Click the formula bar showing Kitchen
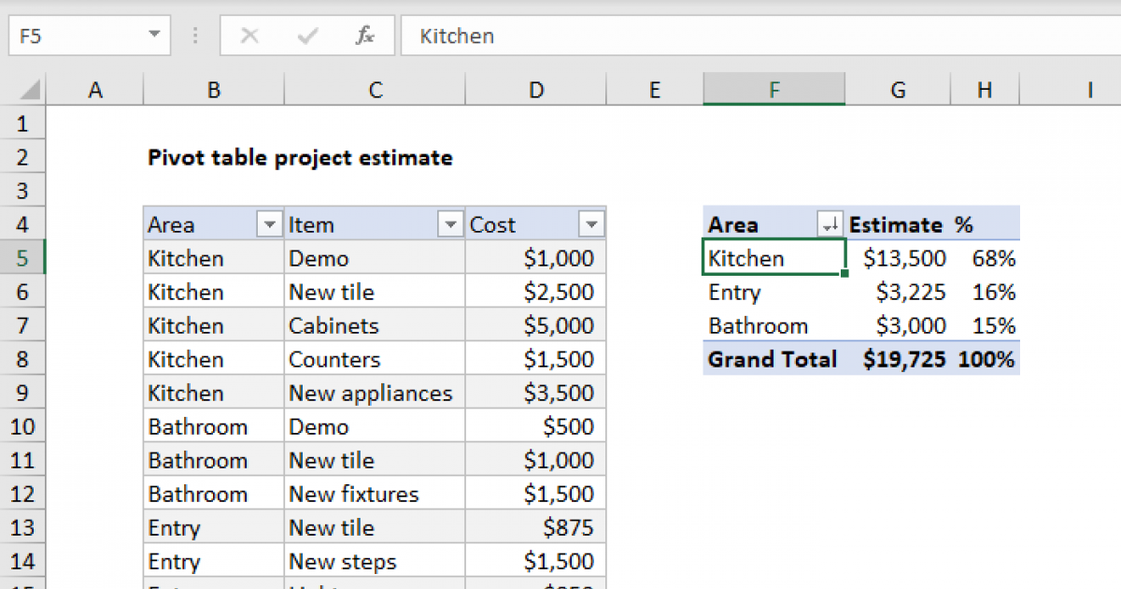 pyautogui.click(x=560, y=36)
